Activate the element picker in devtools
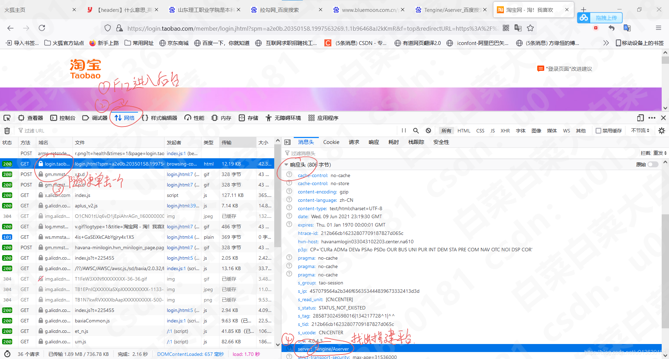The height and width of the screenshot is (359, 669). tap(7, 118)
